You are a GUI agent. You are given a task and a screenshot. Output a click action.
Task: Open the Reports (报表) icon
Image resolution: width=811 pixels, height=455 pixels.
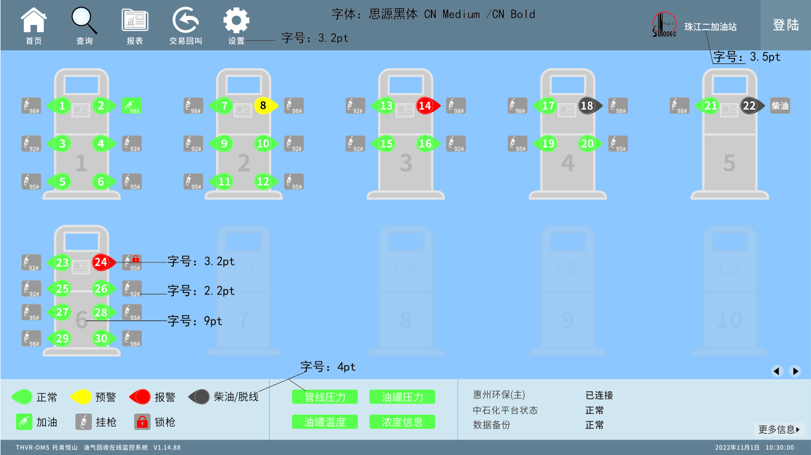(135, 21)
